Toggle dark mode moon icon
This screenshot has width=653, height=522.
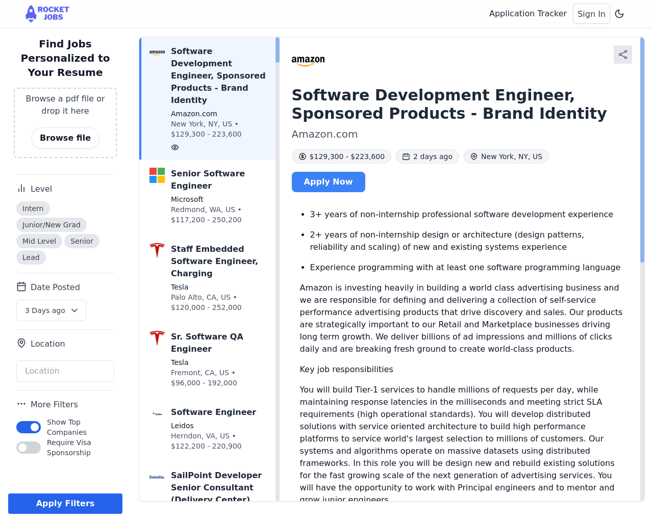pyautogui.click(x=619, y=14)
